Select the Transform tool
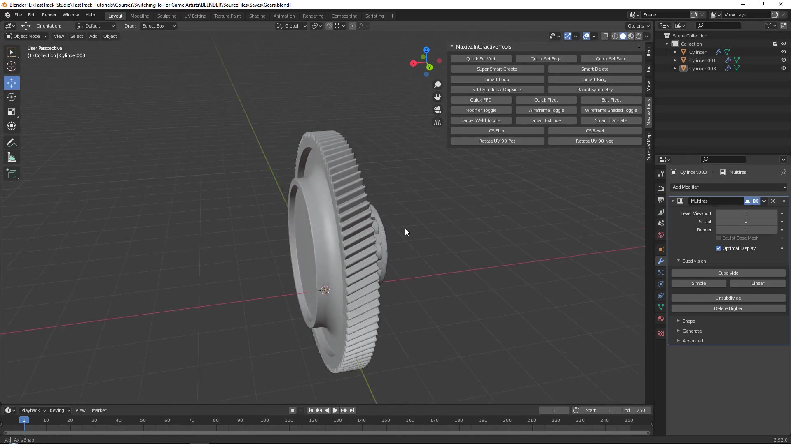The width and height of the screenshot is (791, 444). tap(12, 126)
